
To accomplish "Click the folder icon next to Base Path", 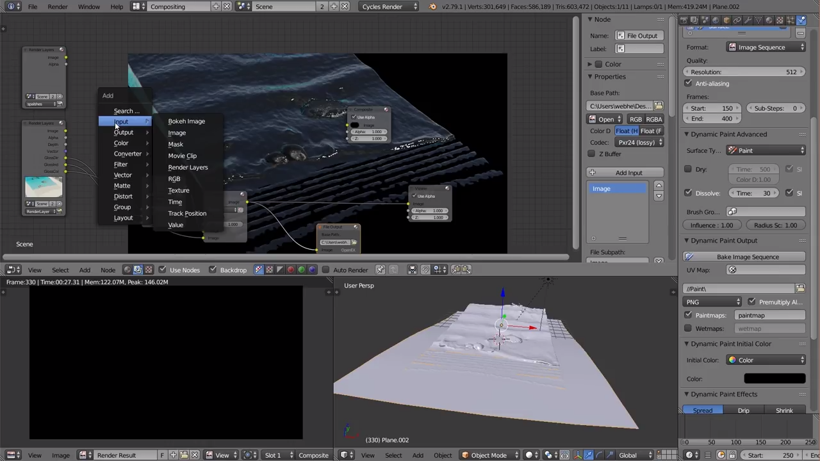I will coord(659,106).
